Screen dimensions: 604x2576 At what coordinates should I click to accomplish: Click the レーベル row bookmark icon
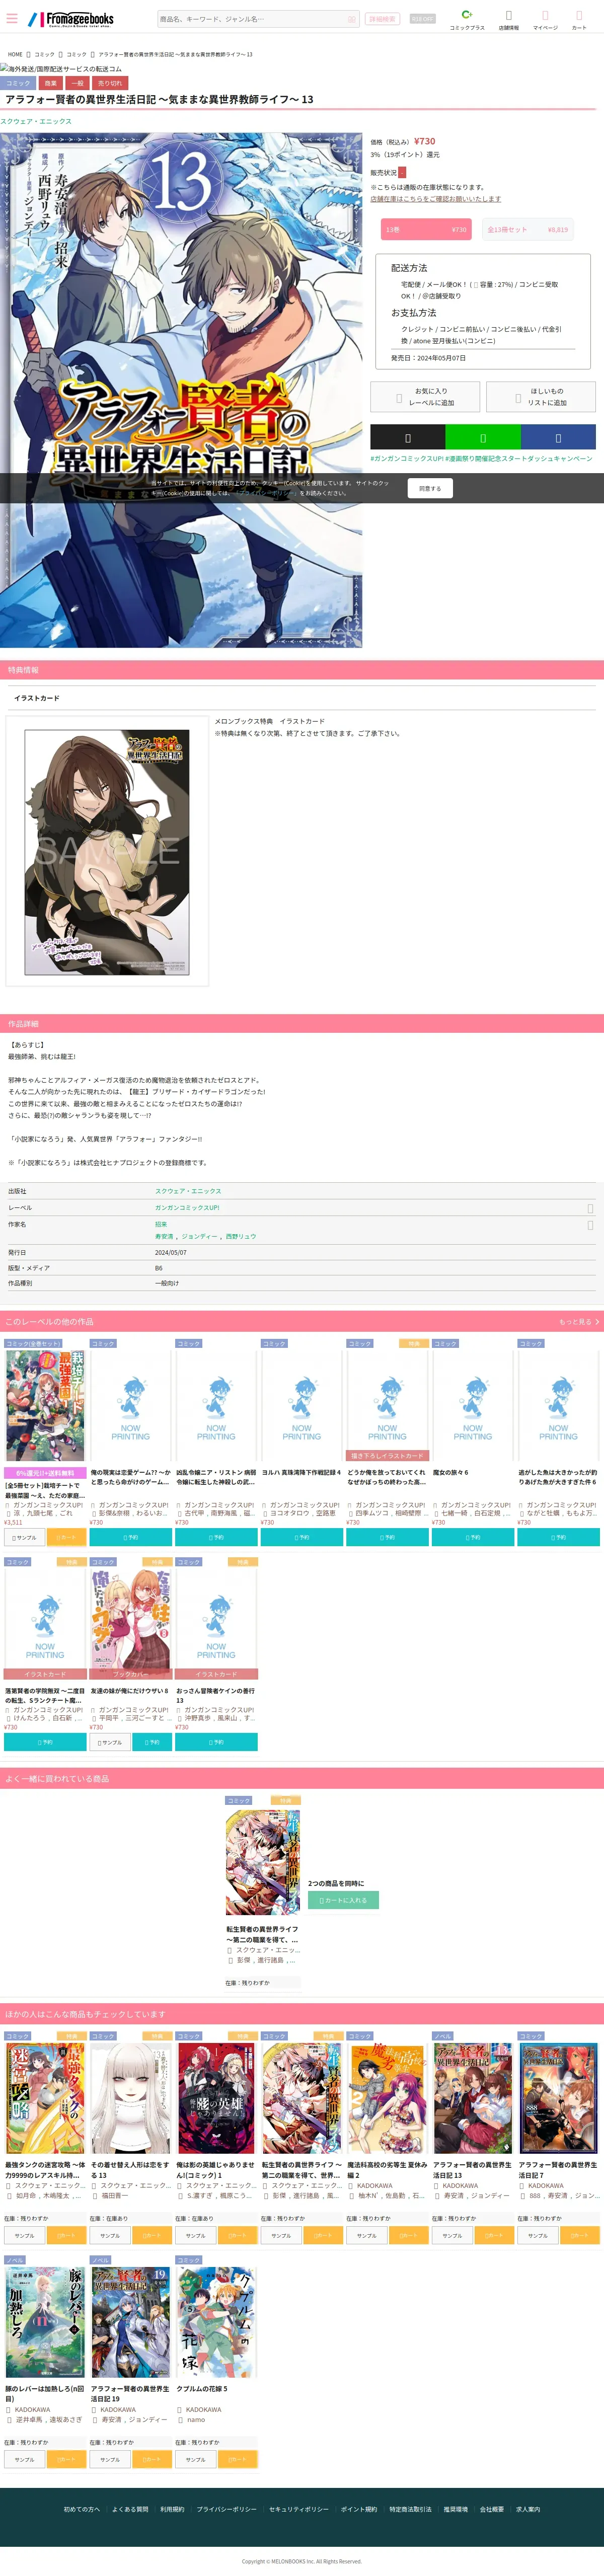click(590, 1208)
